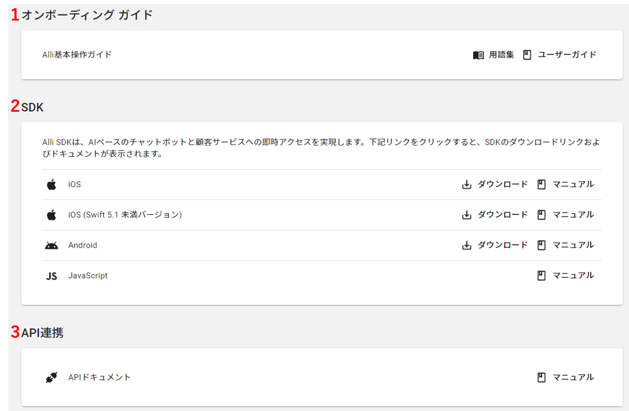Click the download icon in the Android row
The height and width of the screenshot is (411, 629).
(x=466, y=245)
